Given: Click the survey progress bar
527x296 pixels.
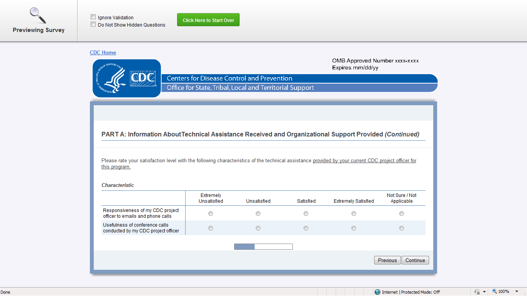Looking at the screenshot, I should [263, 247].
